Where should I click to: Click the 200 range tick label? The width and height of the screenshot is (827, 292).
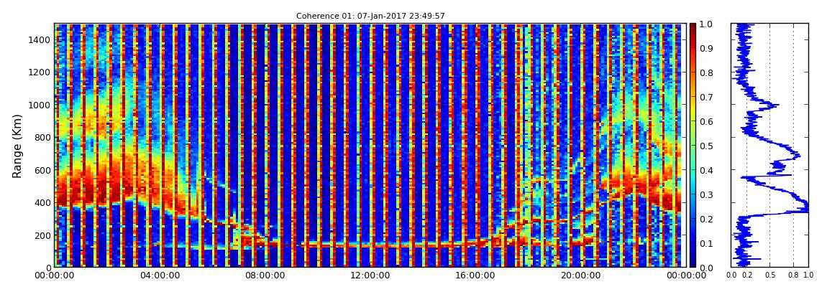(x=42, y=235)
